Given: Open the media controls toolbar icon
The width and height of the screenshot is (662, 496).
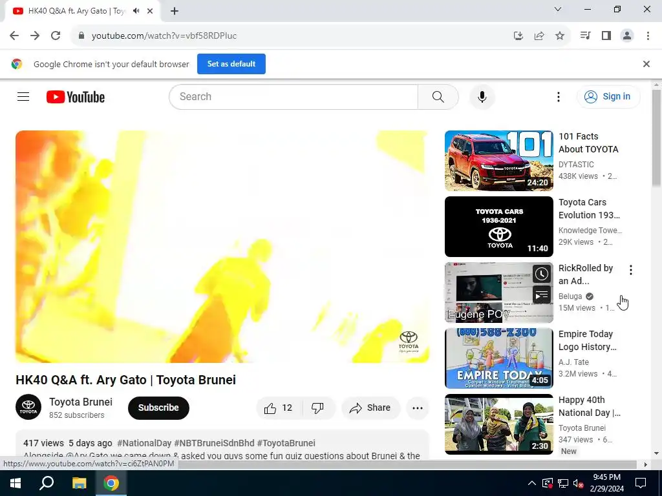Looking at the screenshot, I should 585,36.
